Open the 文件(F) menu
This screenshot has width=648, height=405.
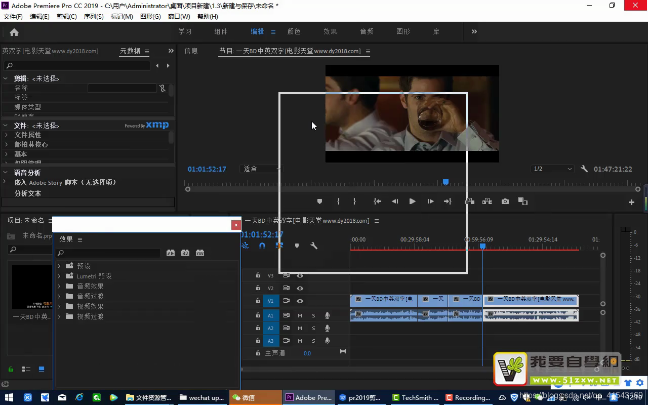[13, 17]
